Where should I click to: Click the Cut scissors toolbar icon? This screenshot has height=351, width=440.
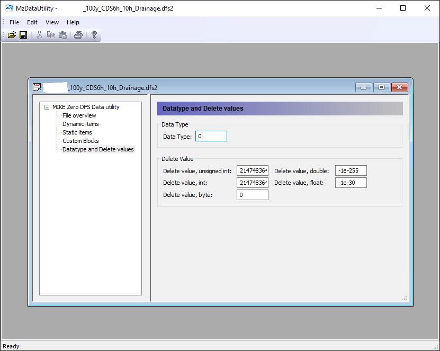[x=39, y=35]
